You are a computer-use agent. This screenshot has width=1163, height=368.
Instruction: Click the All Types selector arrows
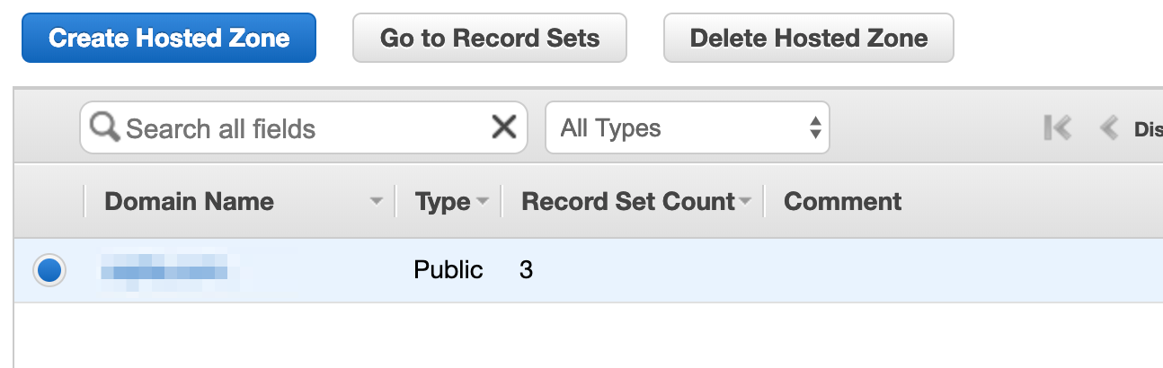[x=815, y=127]
